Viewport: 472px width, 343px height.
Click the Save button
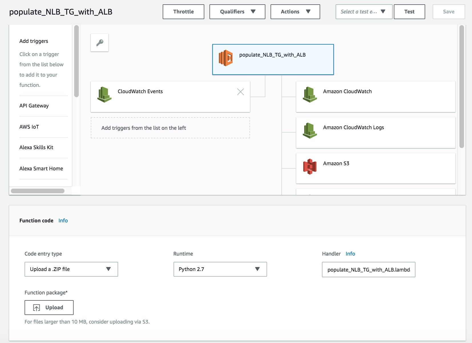pos(449,12)
